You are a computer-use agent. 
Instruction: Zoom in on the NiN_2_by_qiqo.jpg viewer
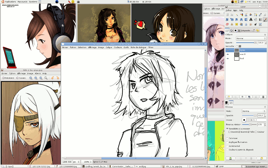(31, 78)
